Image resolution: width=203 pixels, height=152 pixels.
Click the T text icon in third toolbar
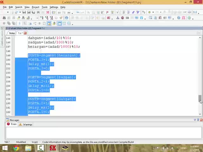(x=39, y=23)
